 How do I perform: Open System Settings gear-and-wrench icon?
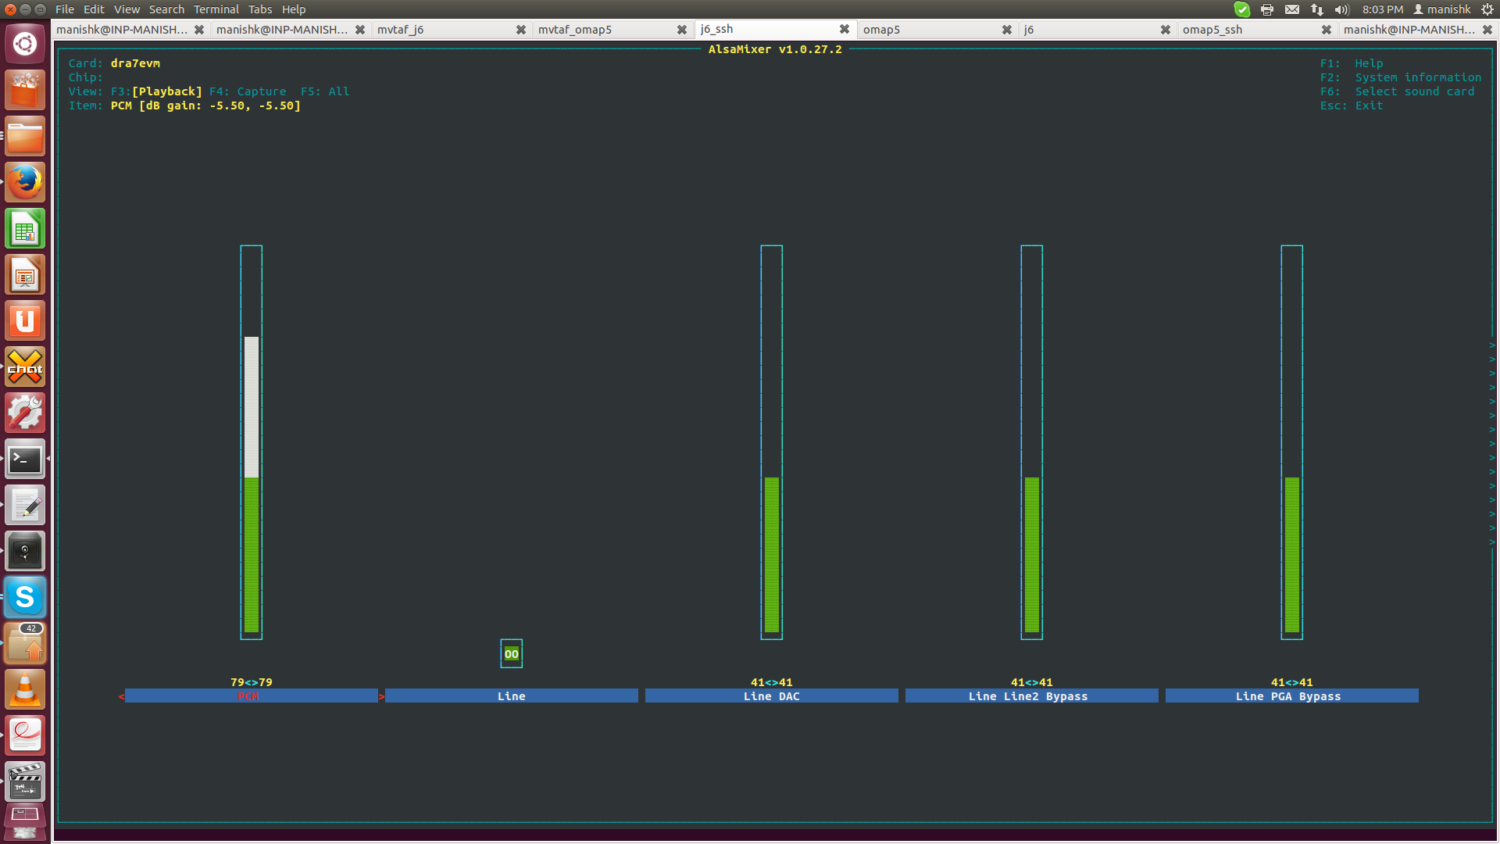click(25, 413)
